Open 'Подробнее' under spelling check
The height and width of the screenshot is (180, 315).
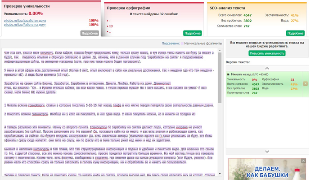click(x=192, y=33)
